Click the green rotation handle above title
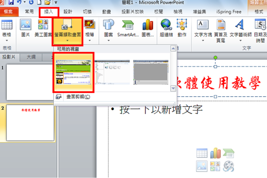The image size is (267, 178). (215, 58)
